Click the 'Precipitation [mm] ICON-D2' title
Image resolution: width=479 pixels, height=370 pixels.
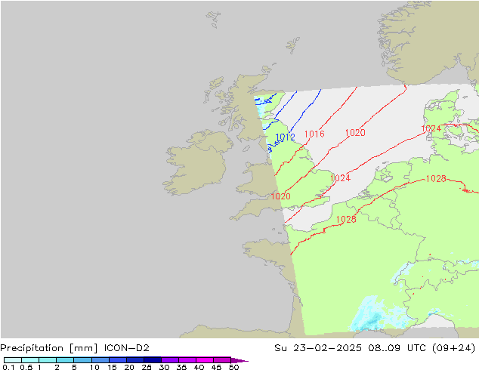pos(75,348)
